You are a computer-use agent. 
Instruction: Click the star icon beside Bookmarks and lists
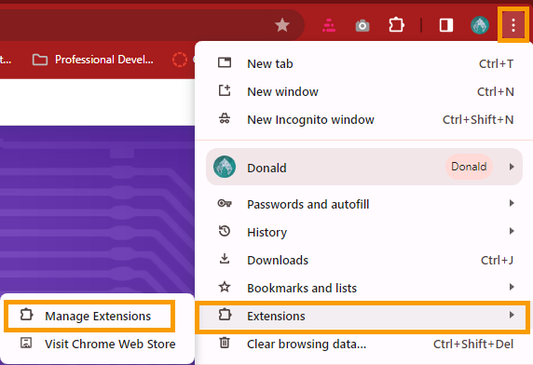[225, 287]
